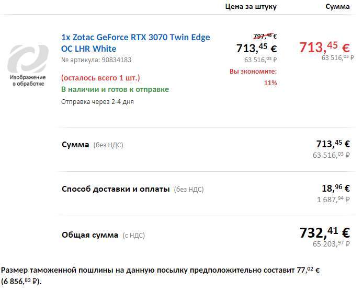This screenshot has width=363, height=293.
Task: Click the red item total 713,45 €
Action: pos(324,47)
